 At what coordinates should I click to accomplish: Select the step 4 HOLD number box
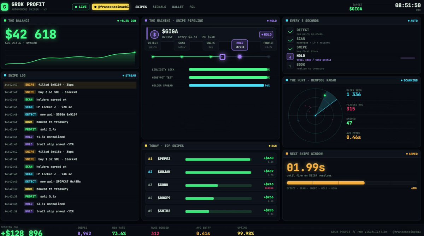tap(290, 57)
